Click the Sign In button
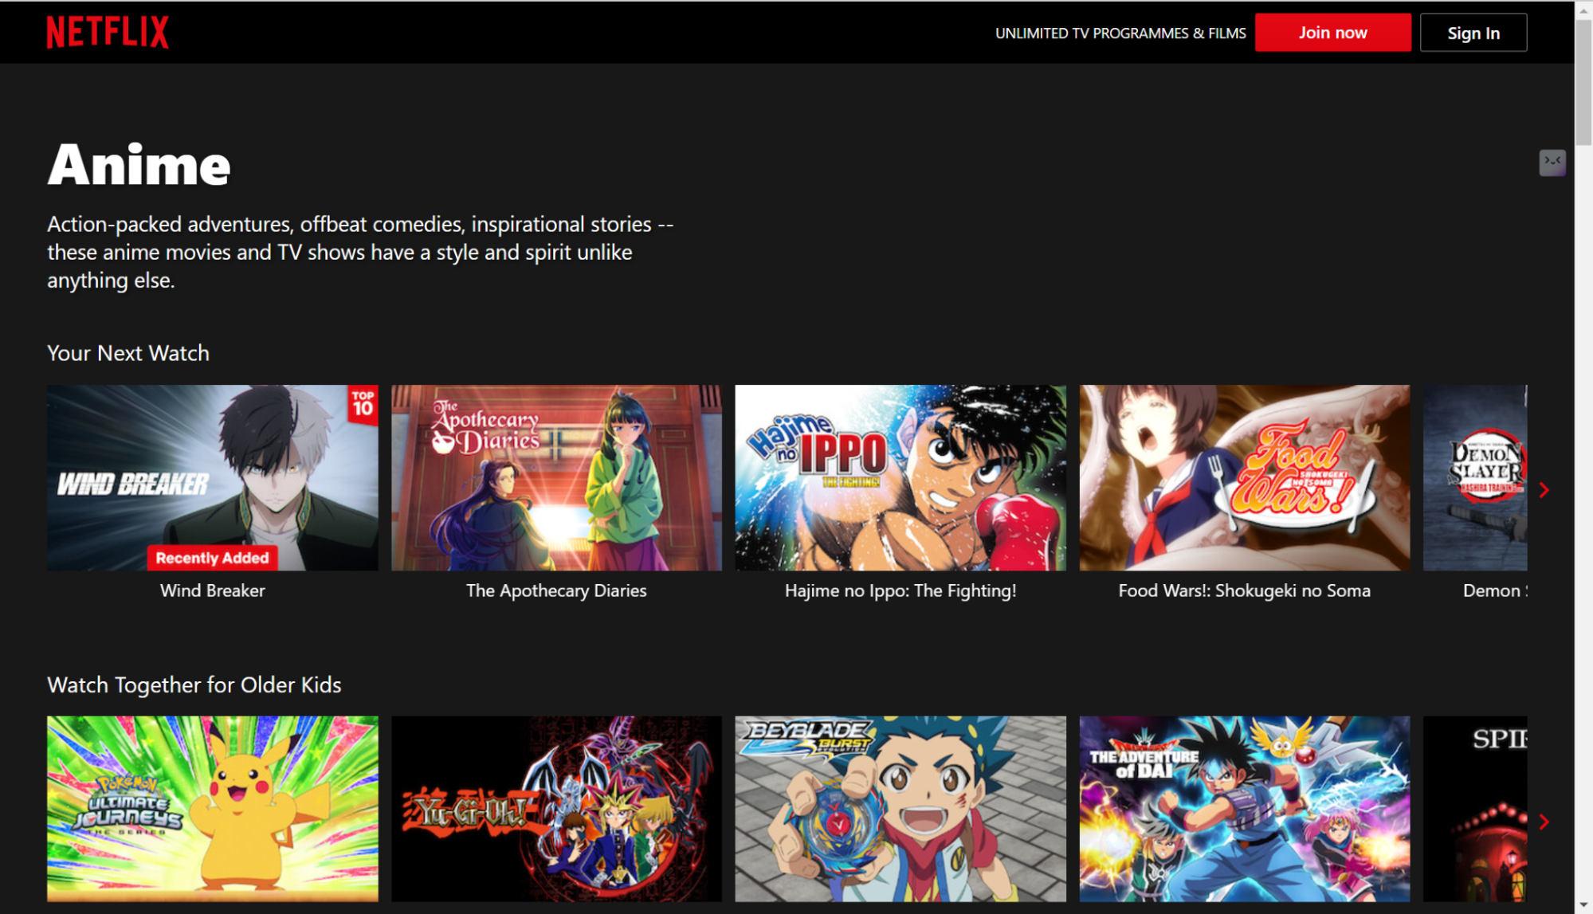 pyautogui.click(x=1473, y=33)
